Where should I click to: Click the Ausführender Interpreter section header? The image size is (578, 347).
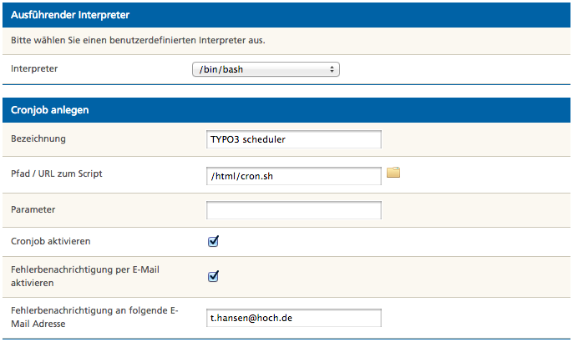[69, 14]
